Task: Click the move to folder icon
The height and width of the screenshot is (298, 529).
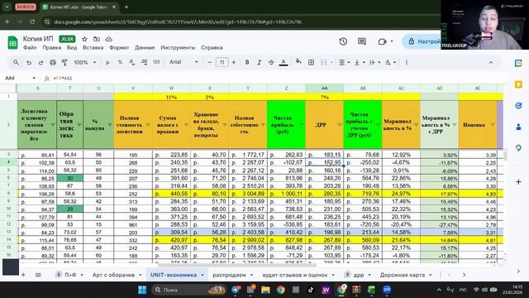Action: click(x=97, y=39)
